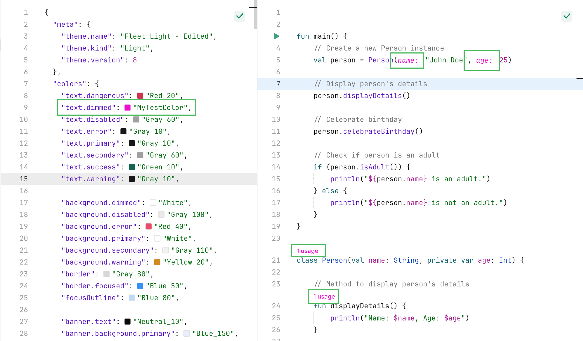Click the comment "// Celebrate birthday"
Viewport: 583px width, 341px height.
[x=358, y=119]
